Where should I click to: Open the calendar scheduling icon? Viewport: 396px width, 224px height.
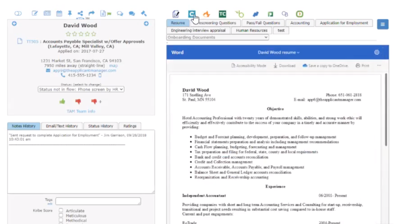(59, 13)
